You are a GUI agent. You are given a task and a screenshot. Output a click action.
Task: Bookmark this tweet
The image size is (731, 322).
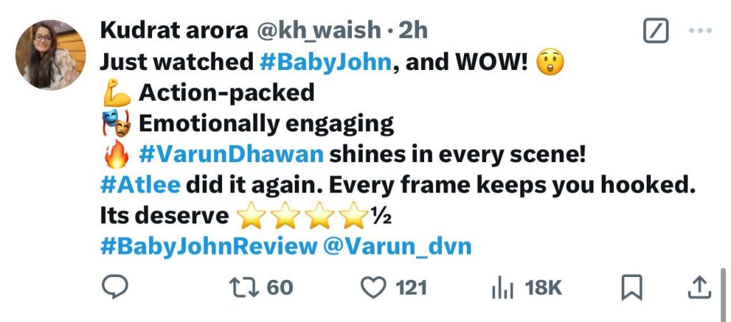click(x=632, y=288)
